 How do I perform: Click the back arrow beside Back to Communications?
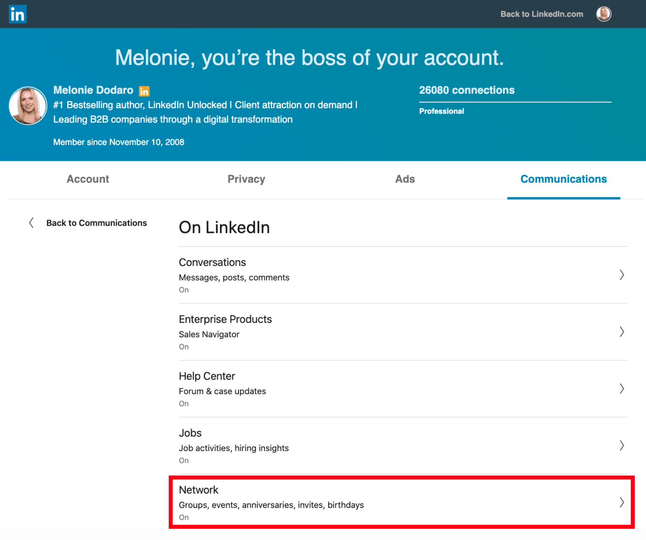31,223
